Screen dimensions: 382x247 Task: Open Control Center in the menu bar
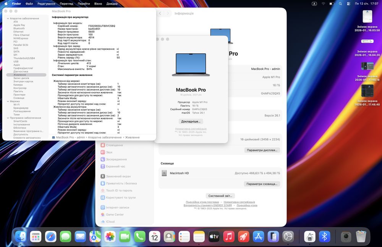click(x=348, y=4)
